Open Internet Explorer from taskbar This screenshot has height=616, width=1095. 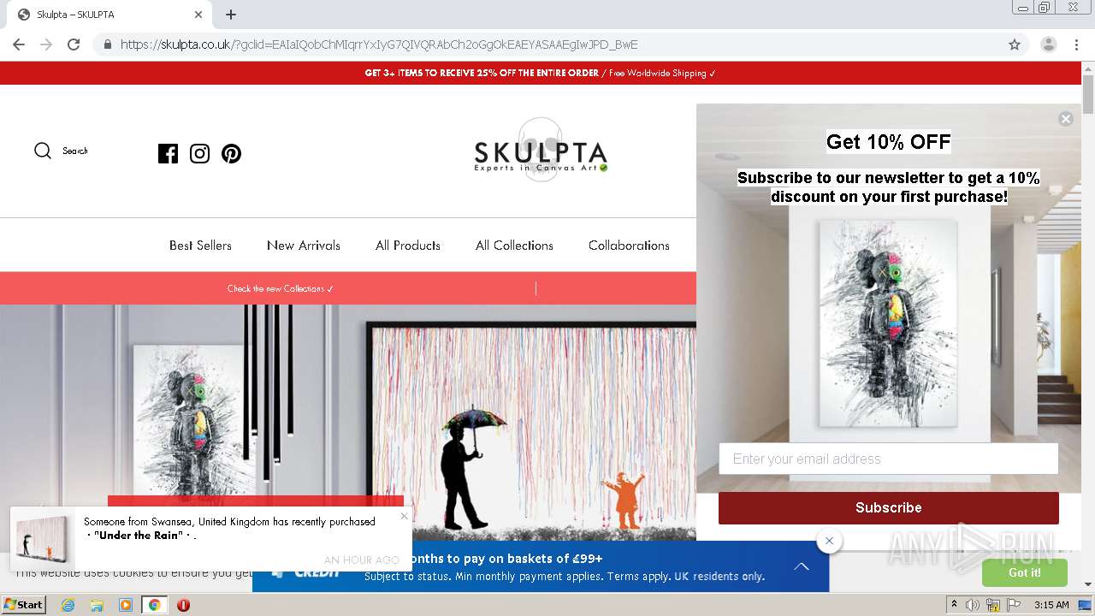(68, 605)
